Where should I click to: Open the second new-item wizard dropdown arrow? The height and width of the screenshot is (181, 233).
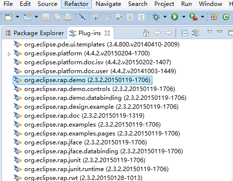click(36, 17)
